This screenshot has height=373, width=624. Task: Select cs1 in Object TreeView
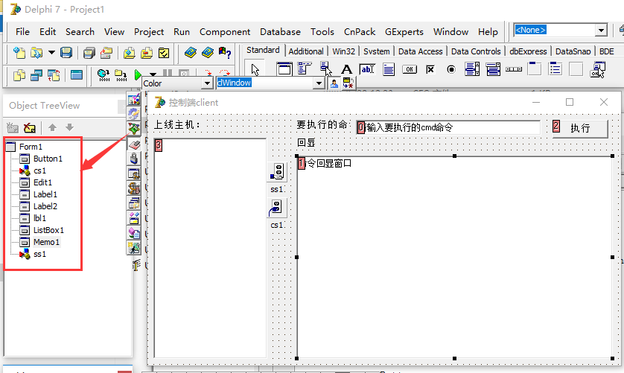pyautogui.click(x=39, y=170)
